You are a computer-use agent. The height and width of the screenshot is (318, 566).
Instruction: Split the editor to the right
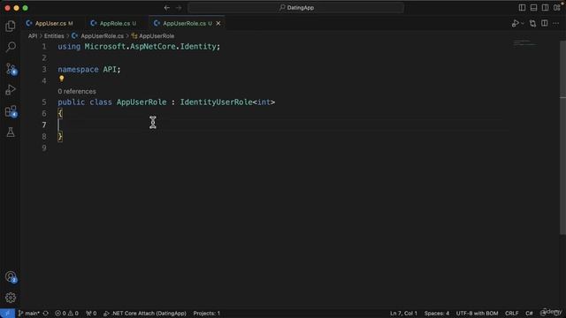click(545, 24)
